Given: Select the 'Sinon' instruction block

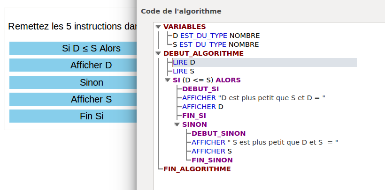Looking at the screenshot, I should pyautogui.click(x=73, y=82).
